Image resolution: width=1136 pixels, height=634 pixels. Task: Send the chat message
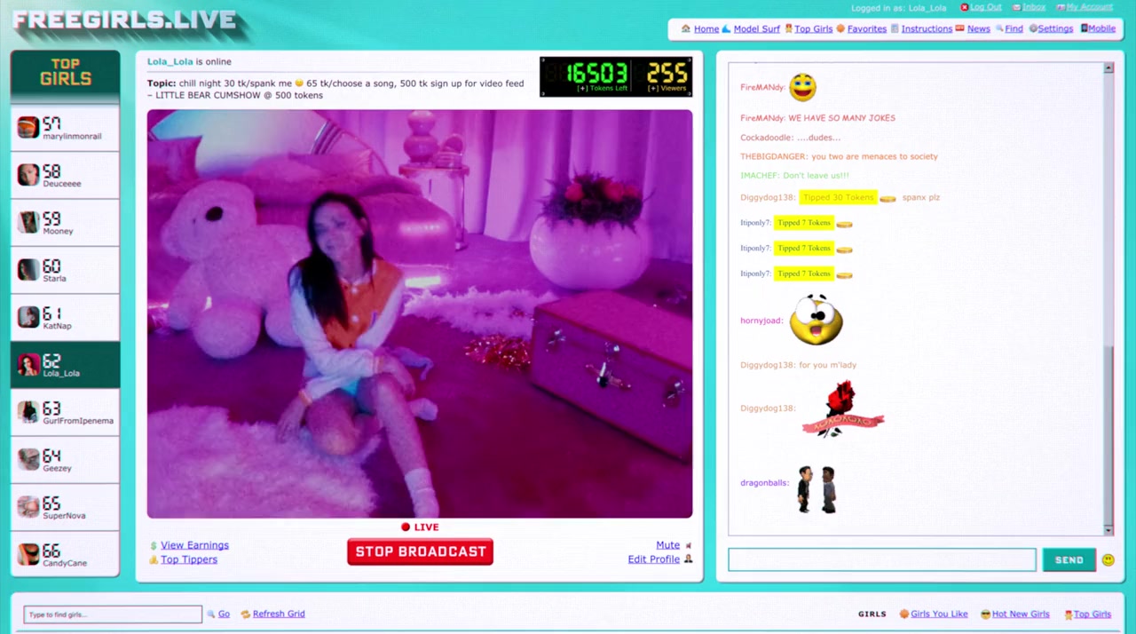coord(1069,559)
